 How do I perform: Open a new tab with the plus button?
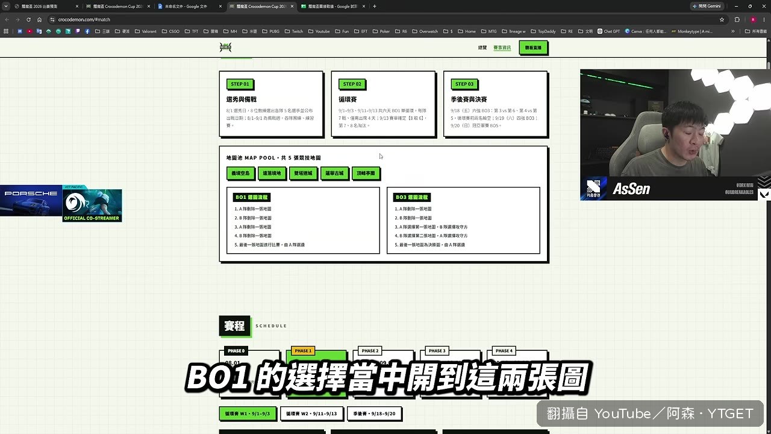(x=375, y=6)
